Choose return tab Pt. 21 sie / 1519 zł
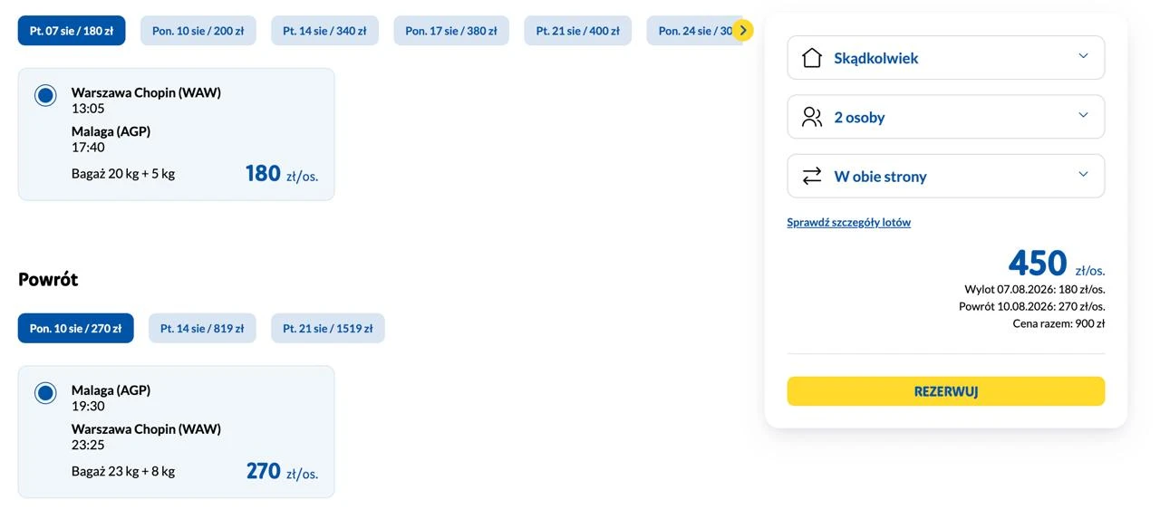1160x519 pixels. [x=328, y=328]
